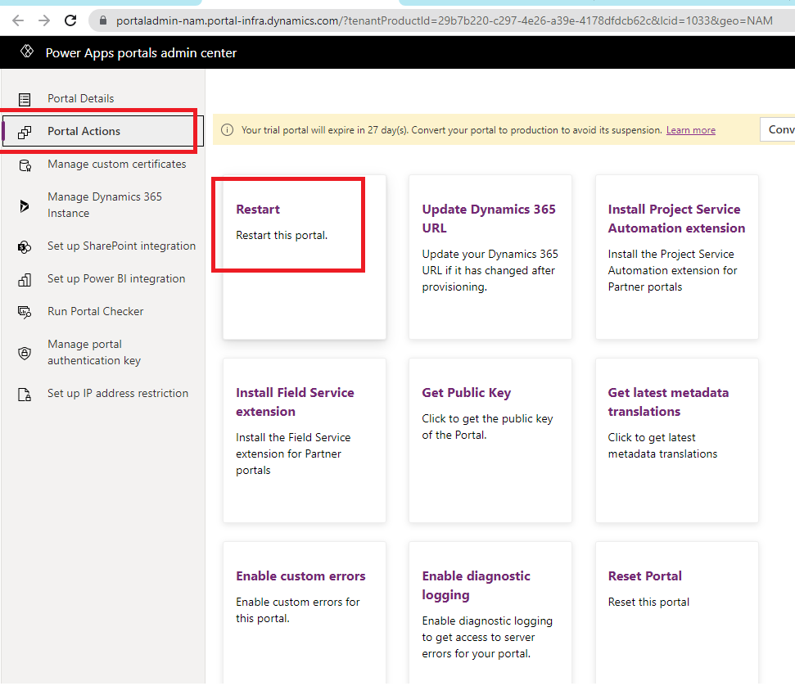
Task: Open Install Field Service extension card
Action: click(x=305, y=440)
